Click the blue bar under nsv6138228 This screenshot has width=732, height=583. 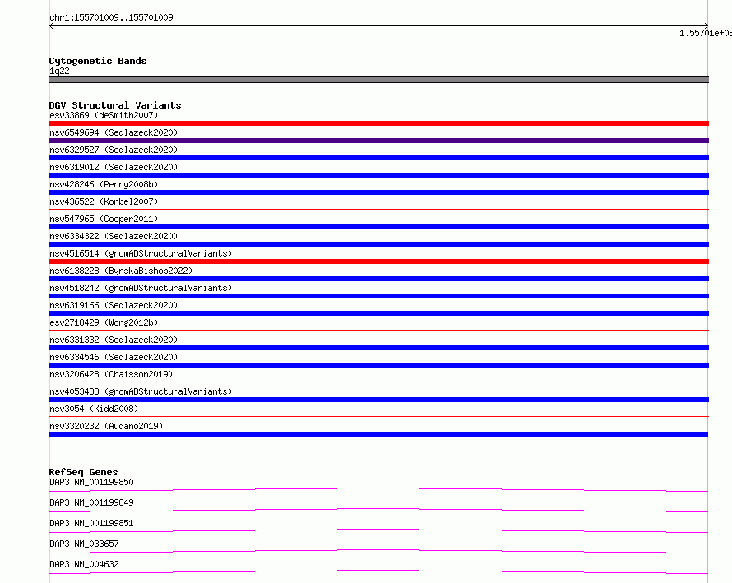(x=378, y=279)
